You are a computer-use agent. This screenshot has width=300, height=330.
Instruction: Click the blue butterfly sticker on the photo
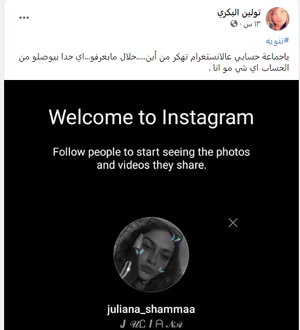click(x=176, y=238)
